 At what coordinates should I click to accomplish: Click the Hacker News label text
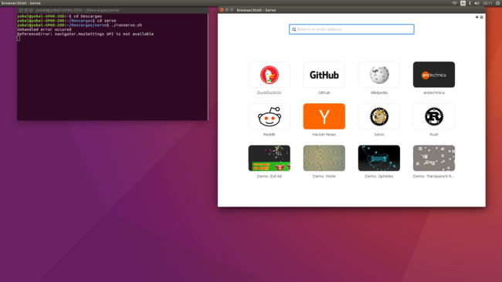point(324,135)
